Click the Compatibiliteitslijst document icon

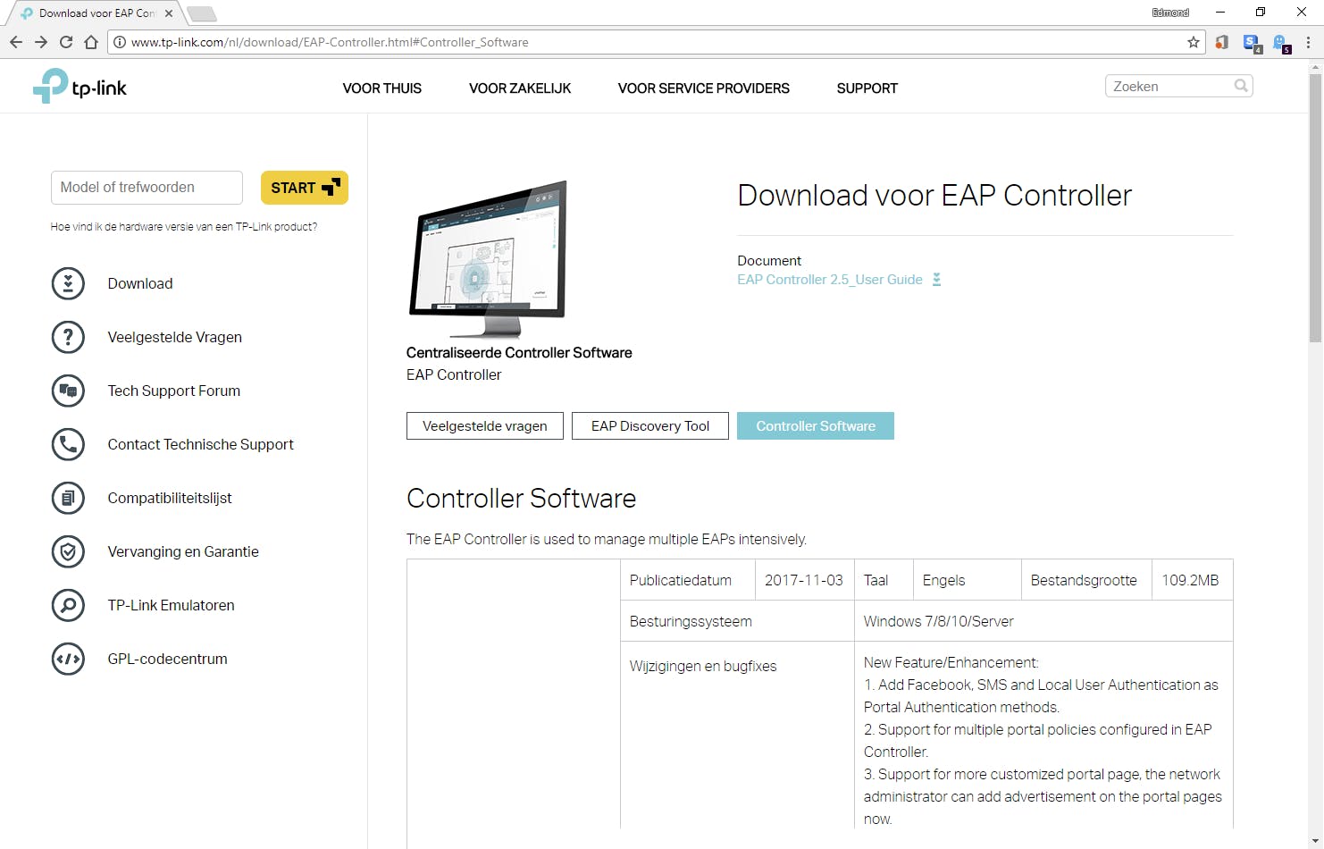(68, 498)
